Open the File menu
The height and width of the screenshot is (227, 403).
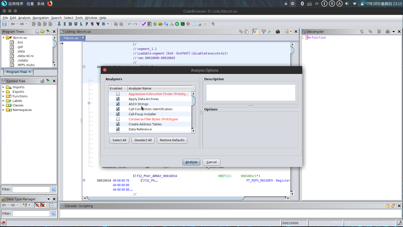[x=5, y=18]
